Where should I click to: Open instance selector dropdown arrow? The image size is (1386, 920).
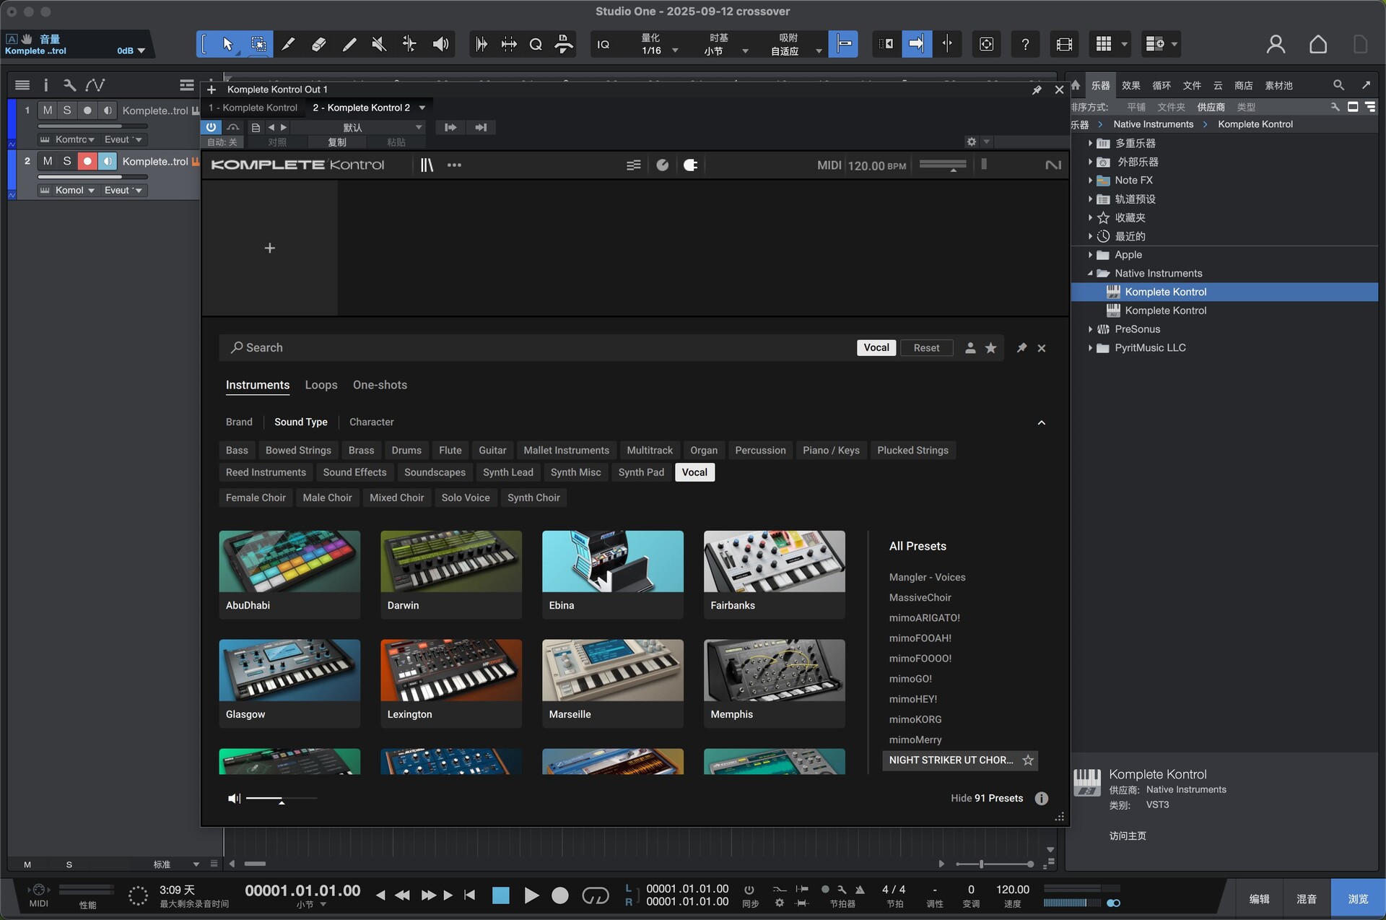422,108
